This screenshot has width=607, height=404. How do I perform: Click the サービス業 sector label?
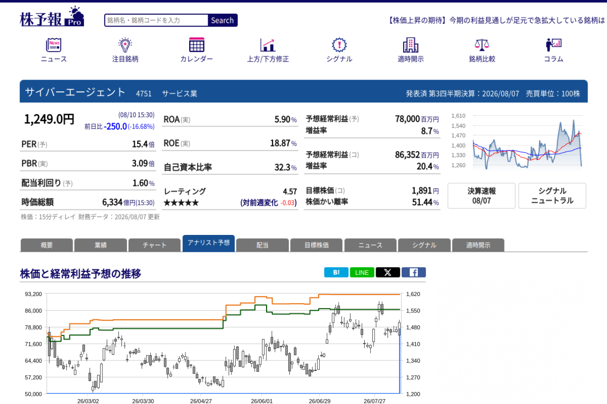(179, 94)
